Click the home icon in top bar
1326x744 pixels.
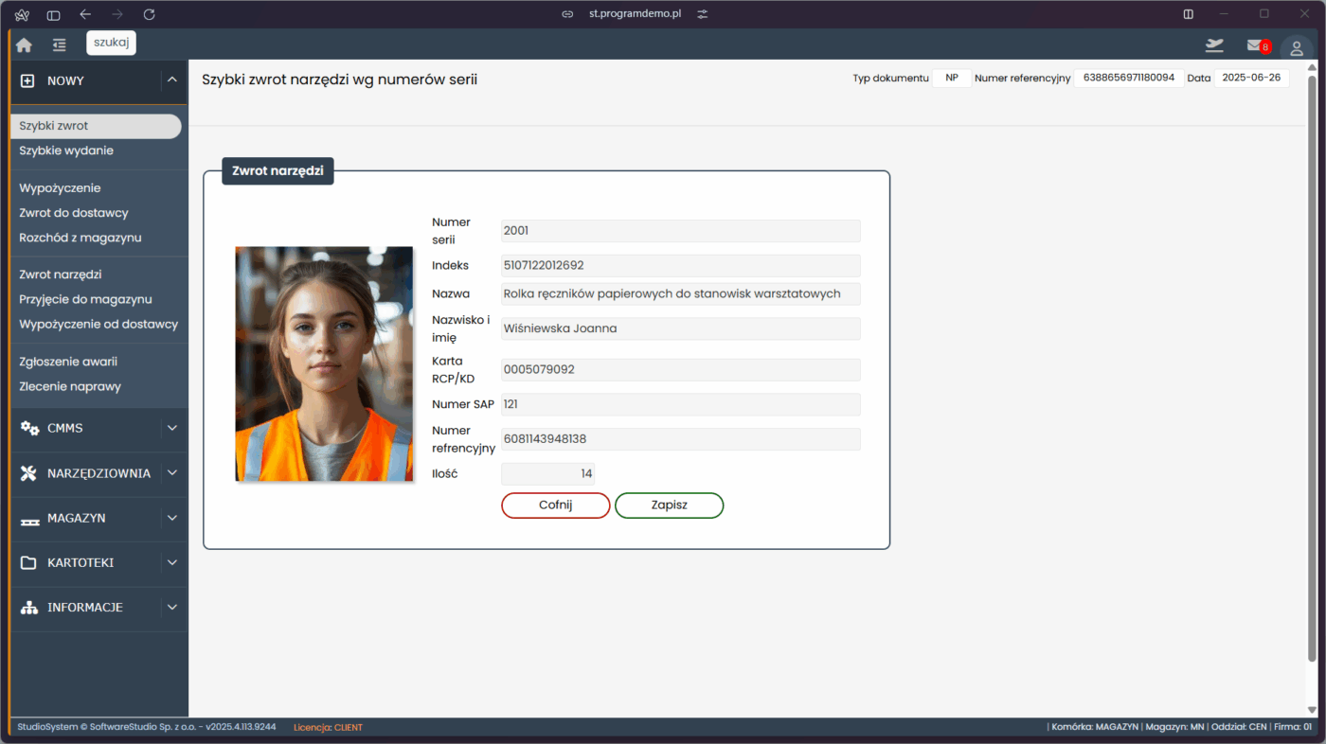[24, 44]
